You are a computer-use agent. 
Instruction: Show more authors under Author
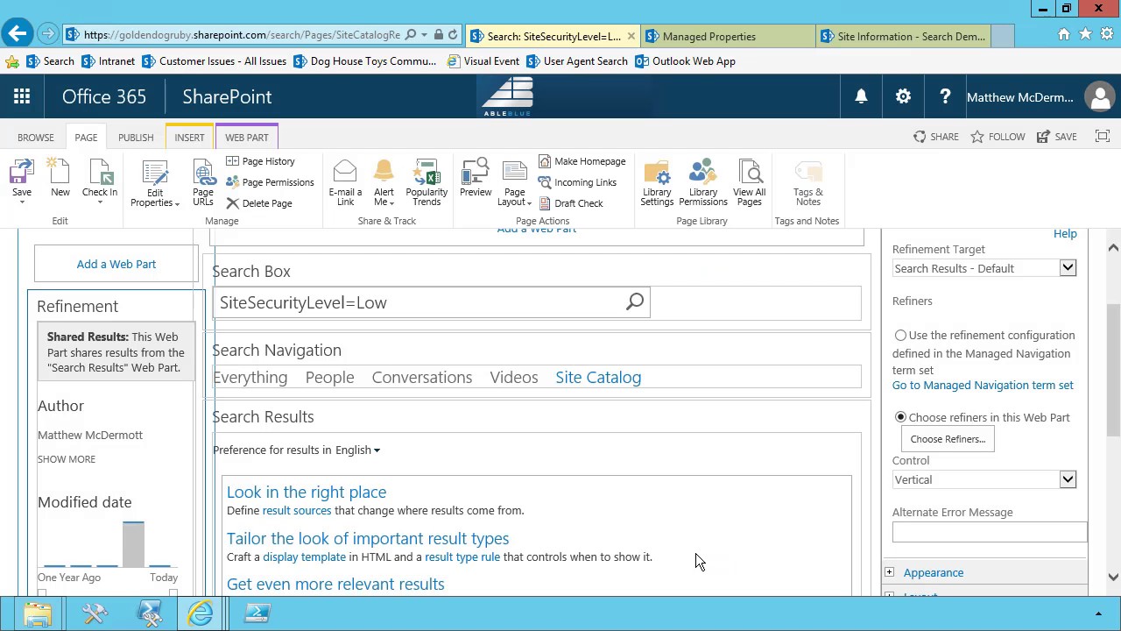[67, 459]
